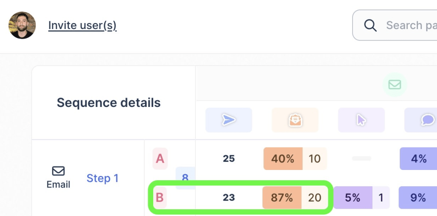Click the purple cursor clicked icon
The width and height of the screenshot is (437, 216).
pos(361,120)
